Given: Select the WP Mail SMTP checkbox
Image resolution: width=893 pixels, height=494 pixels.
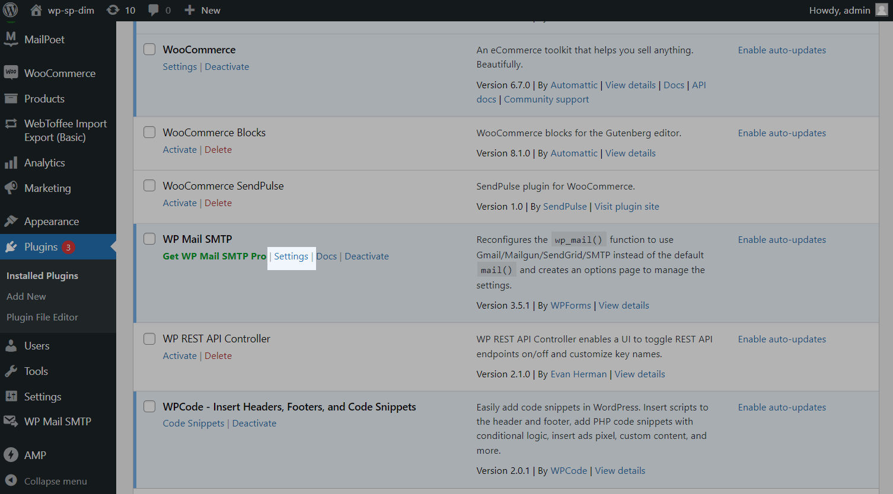Looking at the screenshot, I should point(149,239).
